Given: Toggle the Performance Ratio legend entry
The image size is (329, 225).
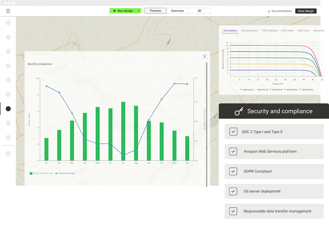Looking at the screenshot, I should click(65, 173).
